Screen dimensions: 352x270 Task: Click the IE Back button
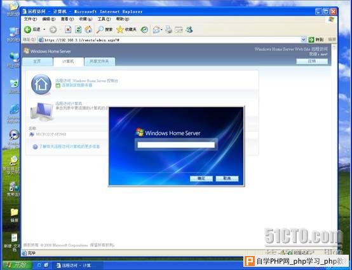(x=32, y=29)
